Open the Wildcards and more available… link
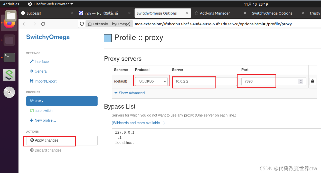 138,123
